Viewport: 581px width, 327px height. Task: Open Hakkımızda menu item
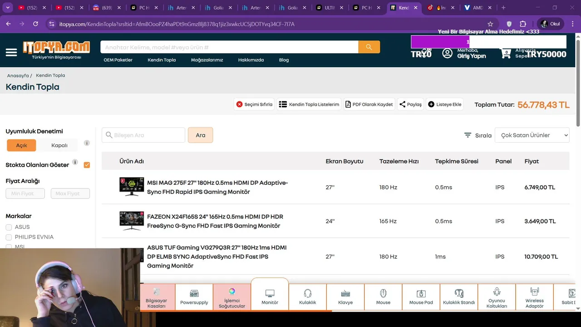point(251,60)
